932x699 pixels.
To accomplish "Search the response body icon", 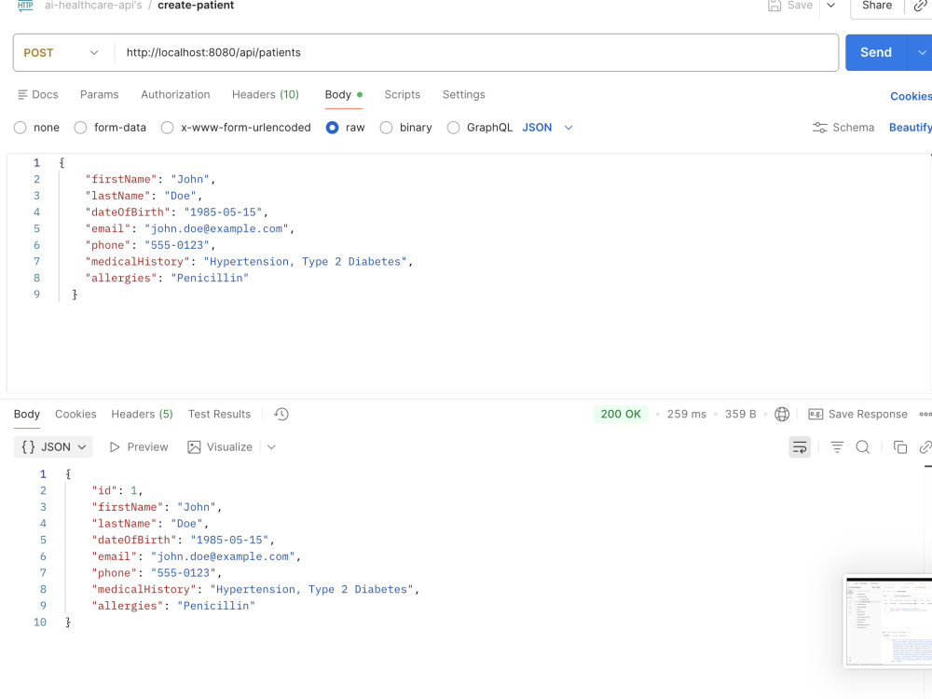I will (862, 447).
